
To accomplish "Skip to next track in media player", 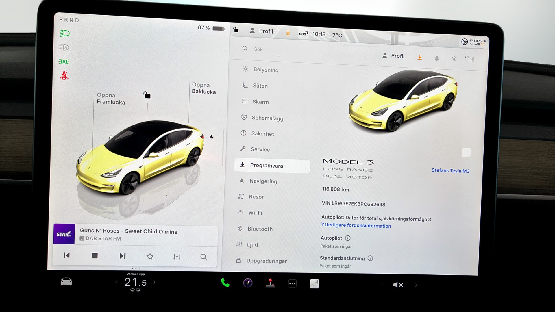I will [x=123, y=256].
